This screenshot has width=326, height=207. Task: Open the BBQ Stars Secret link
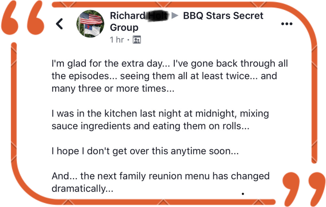pos(223,16)
